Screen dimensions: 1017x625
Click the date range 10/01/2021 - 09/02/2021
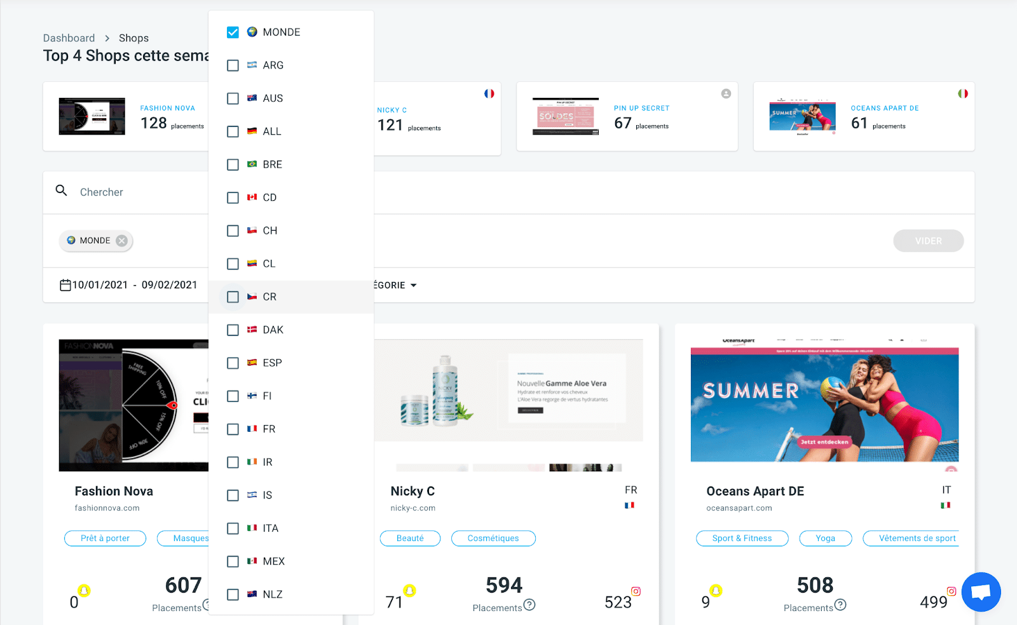click(135, 285)
